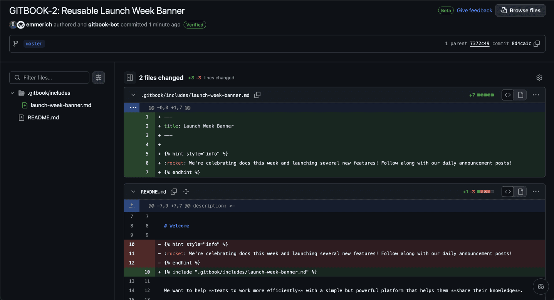The width and height of the screenshot is (554, 300).
Task: Go to the master branch
Action: 34,44
